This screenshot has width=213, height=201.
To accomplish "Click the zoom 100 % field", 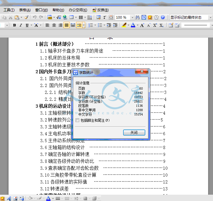I will click(123, 18).
